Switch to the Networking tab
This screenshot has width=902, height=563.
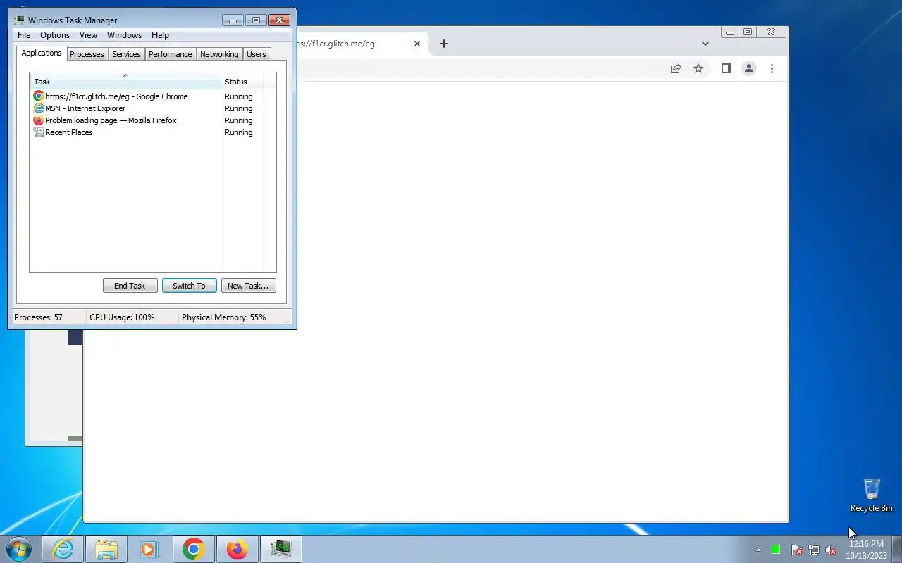219,54
